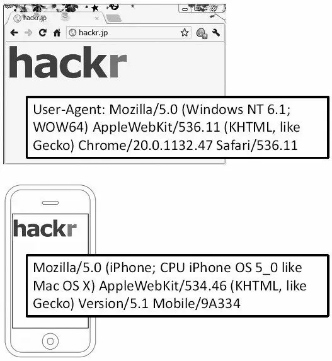Viewport: 332px width, 361px height.
Task: Close the hackr.jp tab
Action: [97, 18]
